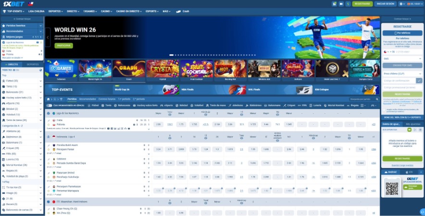The height and width of the screenshot is (216, 425).
Task: Open NHL Finals top event
Action: 279,90
